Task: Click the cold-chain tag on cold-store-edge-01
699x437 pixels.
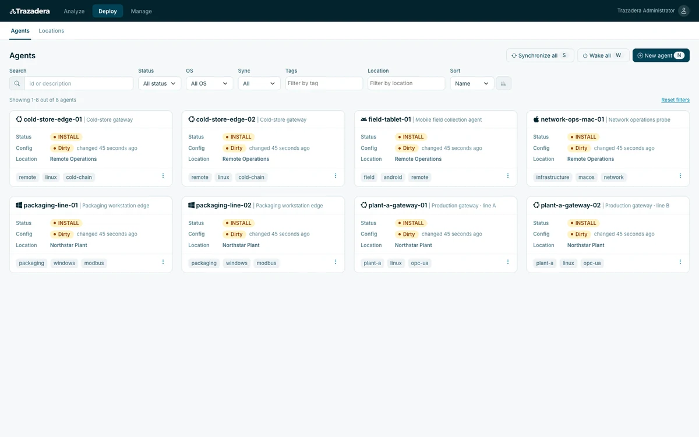Action: coord(79,177)
